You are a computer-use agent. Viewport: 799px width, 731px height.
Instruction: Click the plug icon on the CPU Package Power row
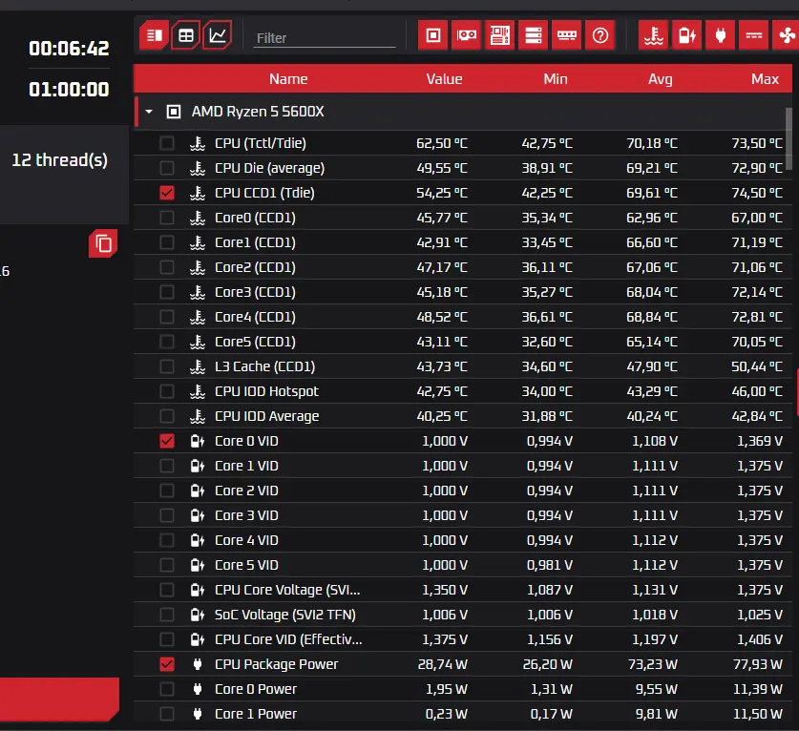click(x=198, y=664)
